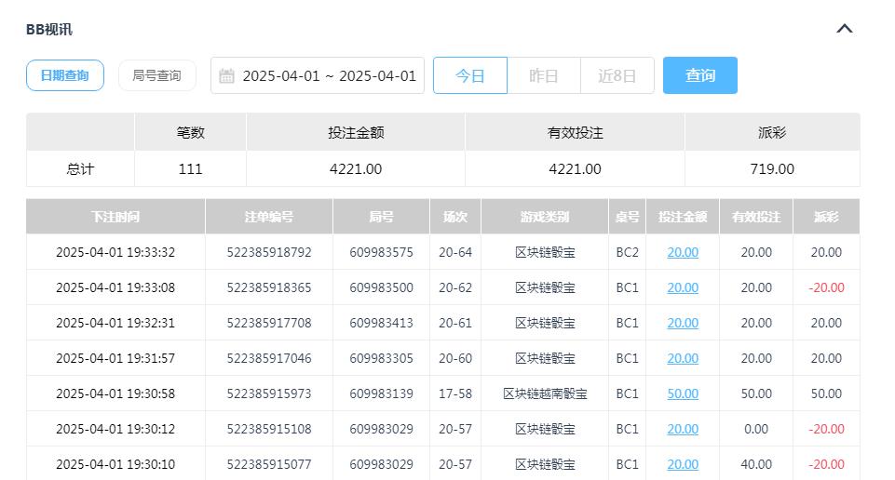Open bet amount link for order 522385918792

[682, 252]
